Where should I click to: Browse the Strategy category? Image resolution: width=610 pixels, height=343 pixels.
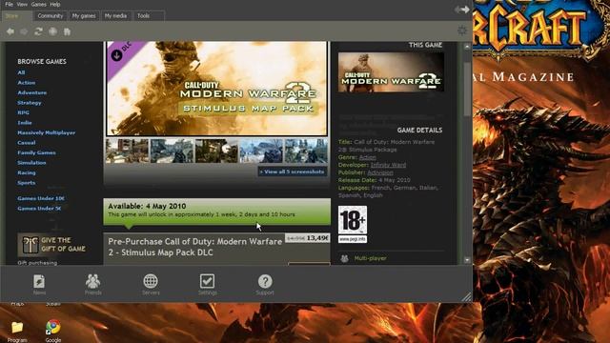pos(30,103)
